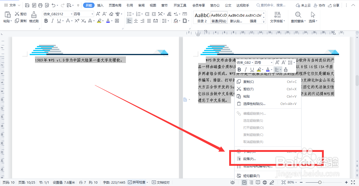Apply the 强调 style from gallery
Screen dimensions: 359x186
click(253, 18)
